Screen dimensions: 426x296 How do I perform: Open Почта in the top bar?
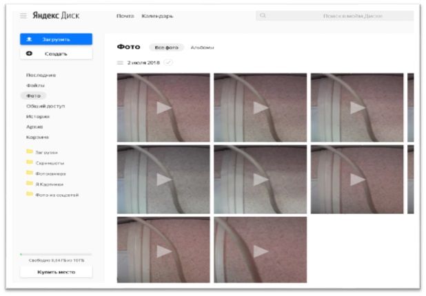pyautogui.click(x=125, y=16)
